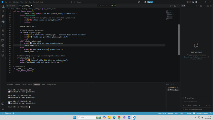
Task: Open the Agent mode dropdown in chat
Action: coord(188,106)
